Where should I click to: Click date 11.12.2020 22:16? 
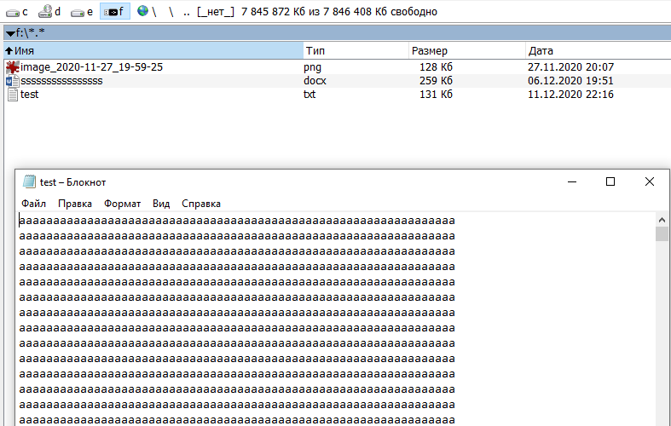point(570,95)
